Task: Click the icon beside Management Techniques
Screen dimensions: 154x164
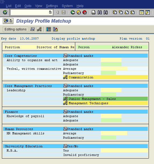Action: click(65, 103)
